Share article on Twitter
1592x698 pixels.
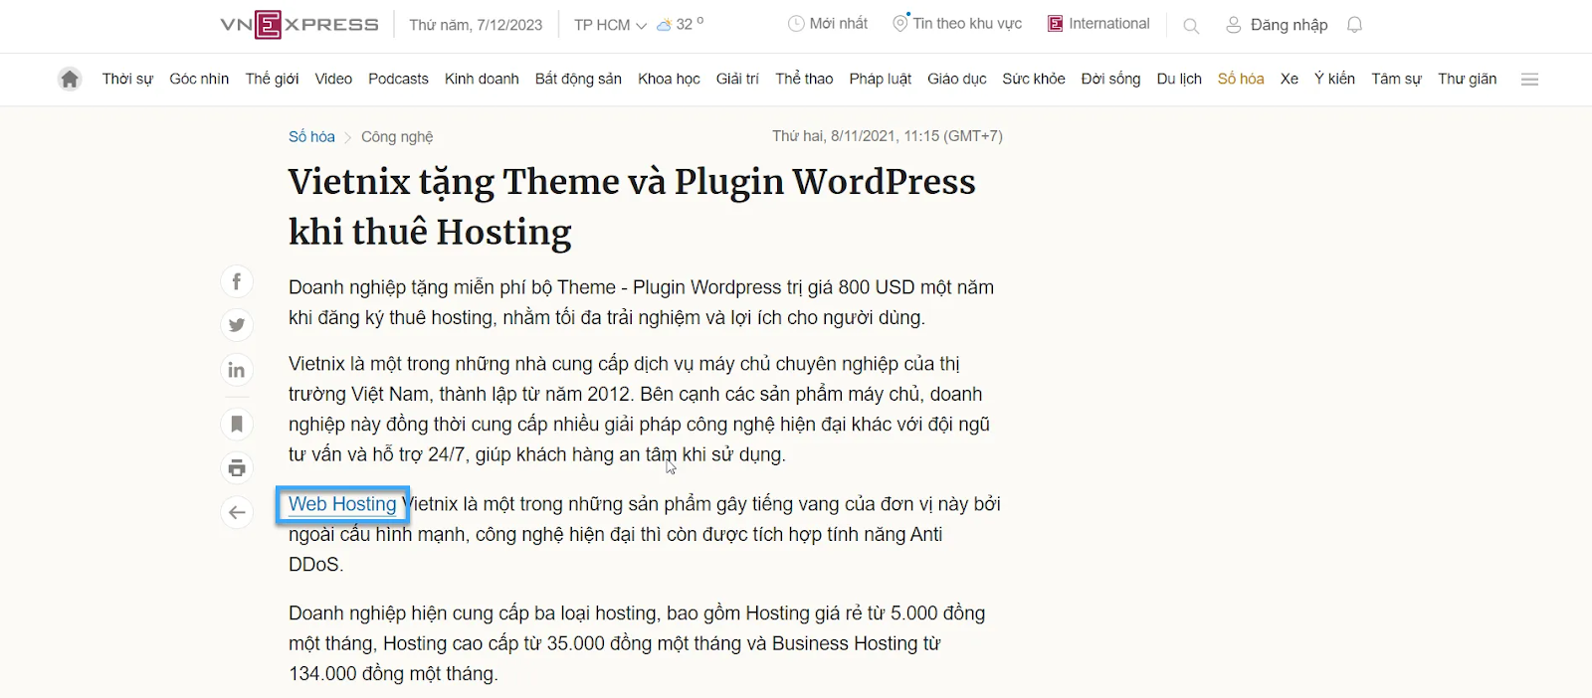(237, 325)
